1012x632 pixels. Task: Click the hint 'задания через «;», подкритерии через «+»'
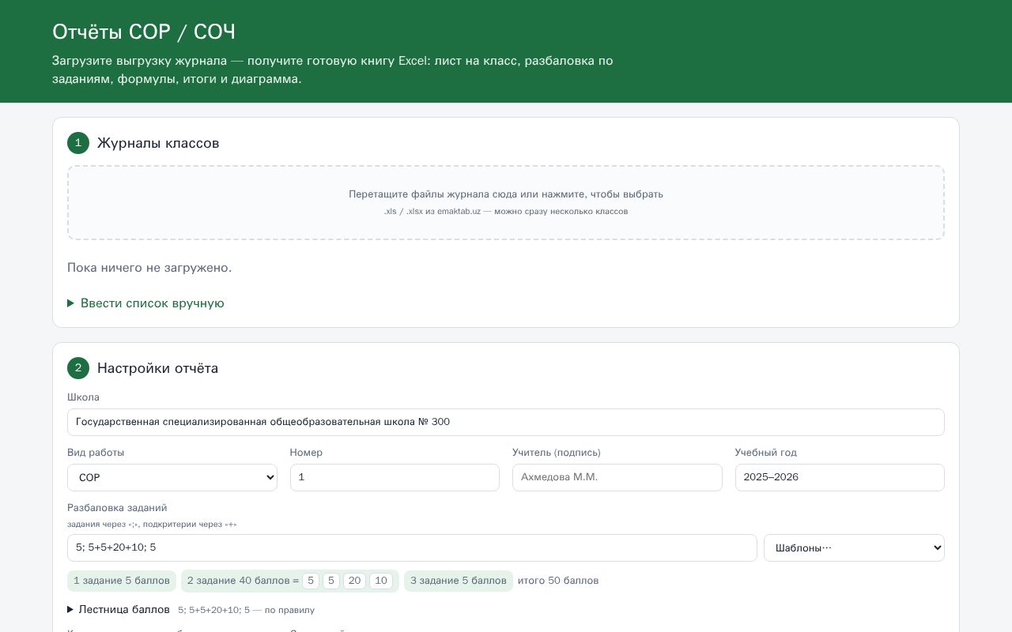pos(152,525)
